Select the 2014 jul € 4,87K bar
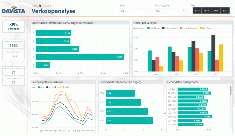 [x=193, y=113]
